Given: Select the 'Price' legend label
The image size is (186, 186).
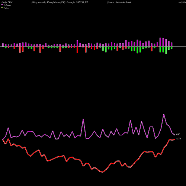Looking at the screenshot, I should (x=6, y=8).
